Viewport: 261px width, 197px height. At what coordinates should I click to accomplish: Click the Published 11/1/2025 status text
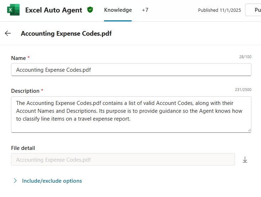[x=219, y=10]
